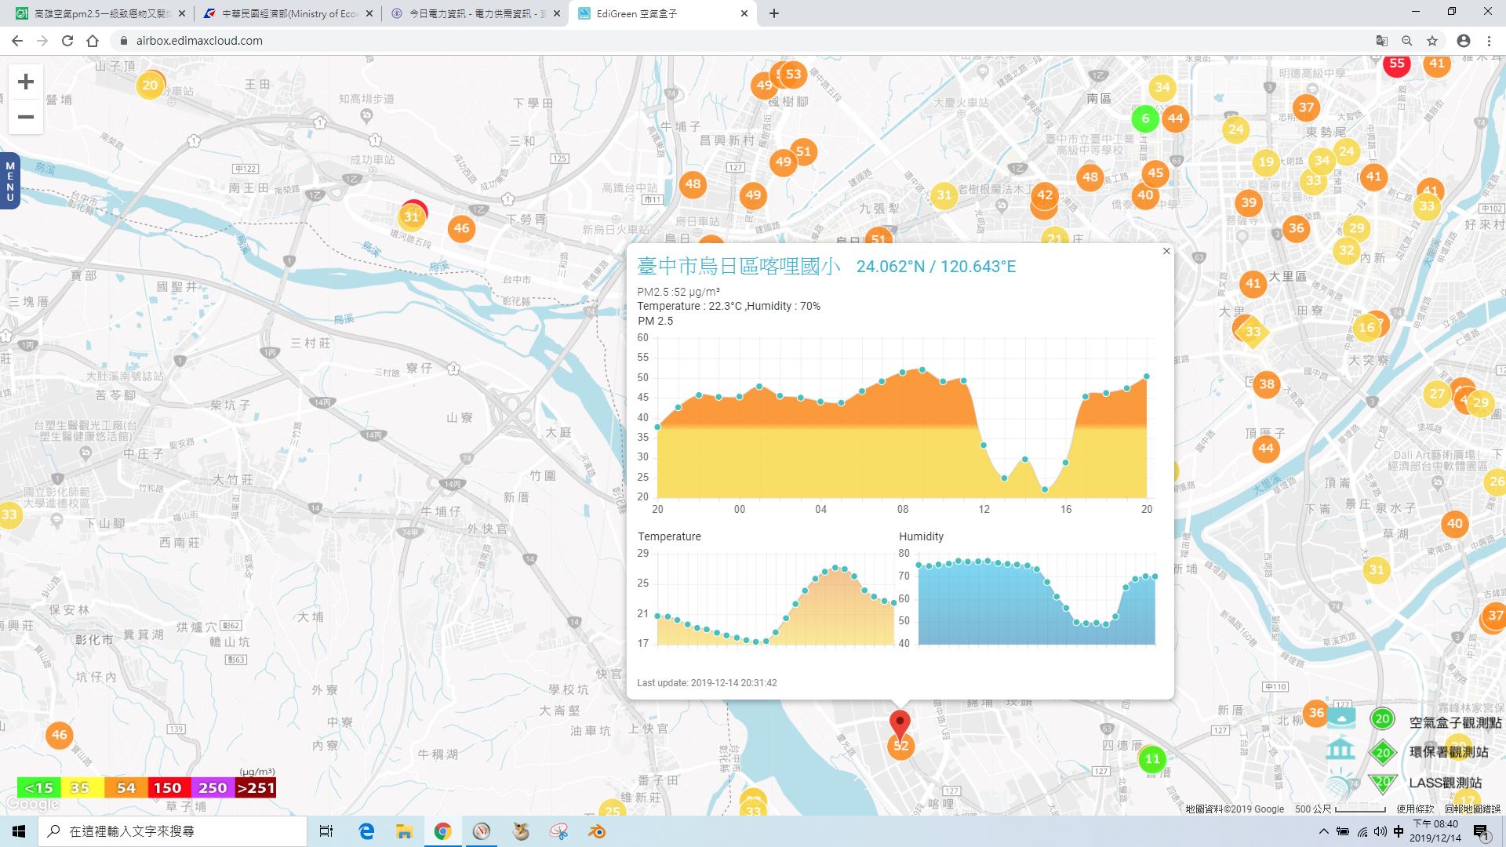Select the red 55 sensor marker
Image resolution: width=1506 pixels, height=847 pixels.
click(x=1397, y=64)
